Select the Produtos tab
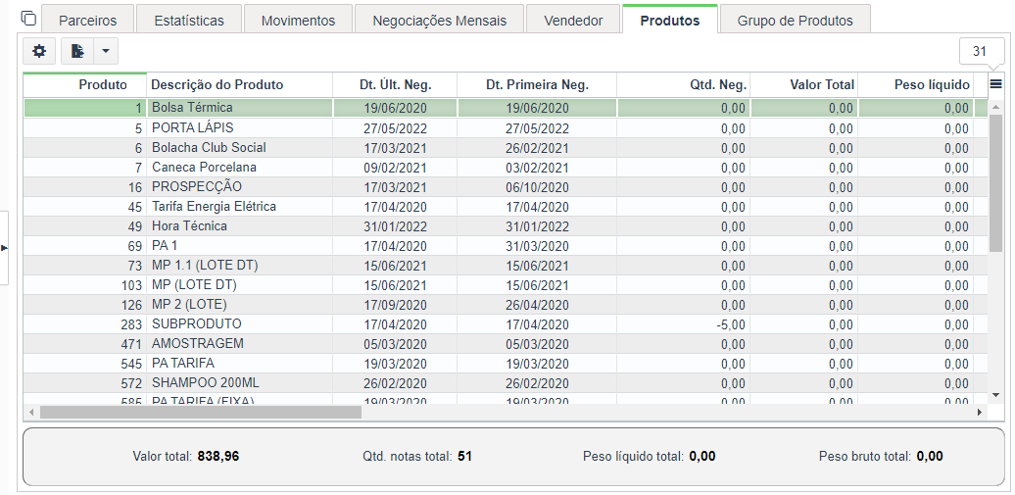This screenshot has height=495, width=1015. 670,20
